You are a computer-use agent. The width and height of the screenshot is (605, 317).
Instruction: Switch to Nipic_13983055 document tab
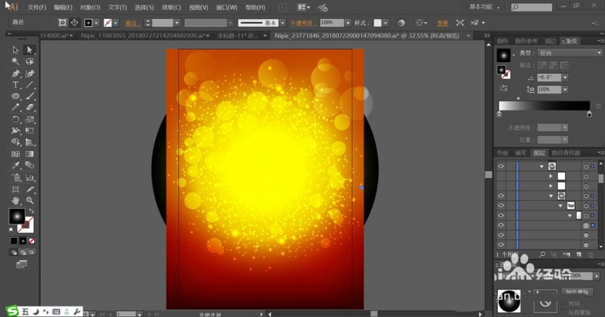tap(143, 36)
